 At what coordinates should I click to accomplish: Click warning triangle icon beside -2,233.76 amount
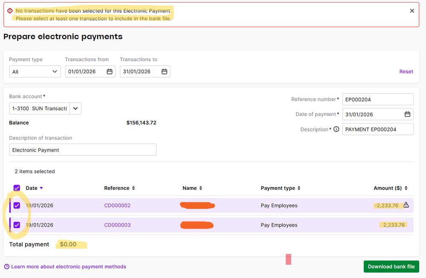pos(406,205)
